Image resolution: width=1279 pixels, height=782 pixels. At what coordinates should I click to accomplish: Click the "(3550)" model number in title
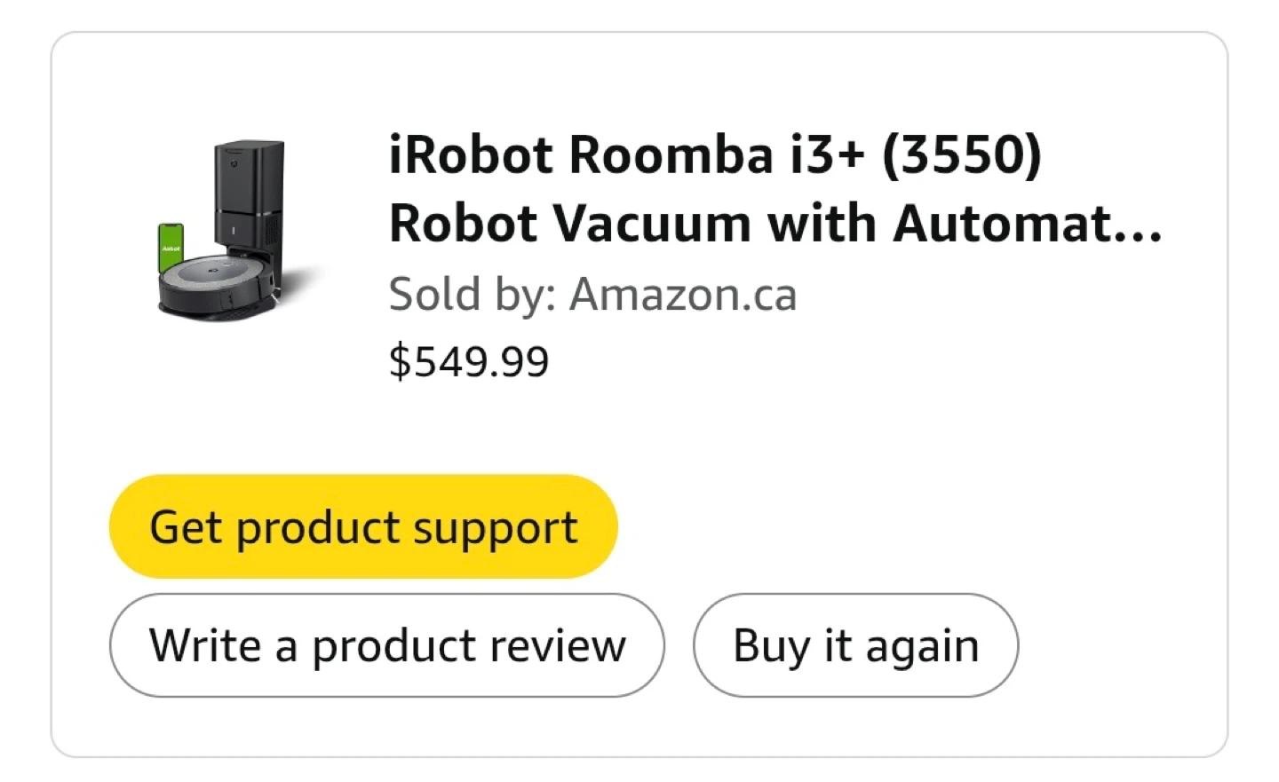(x=961, y=154)
